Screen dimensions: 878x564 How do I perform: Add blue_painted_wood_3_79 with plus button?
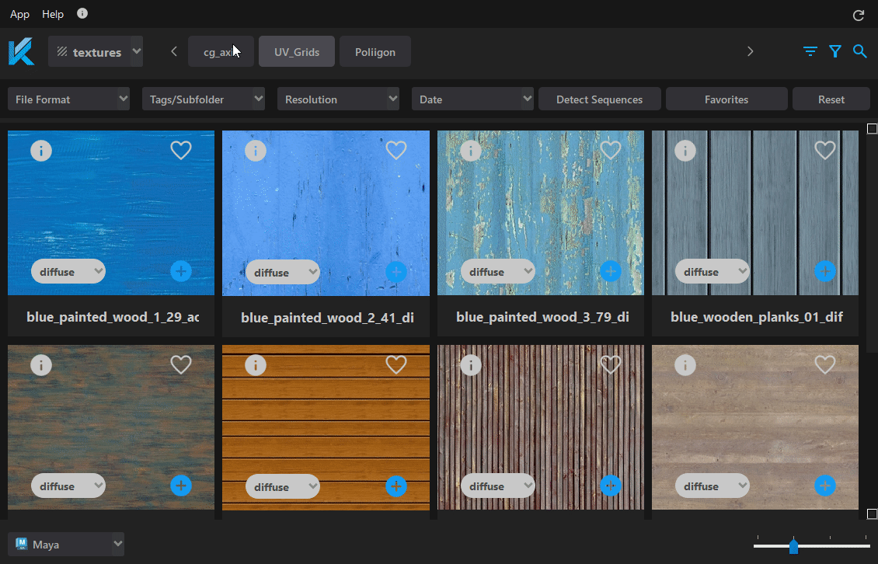coord(611,272)
